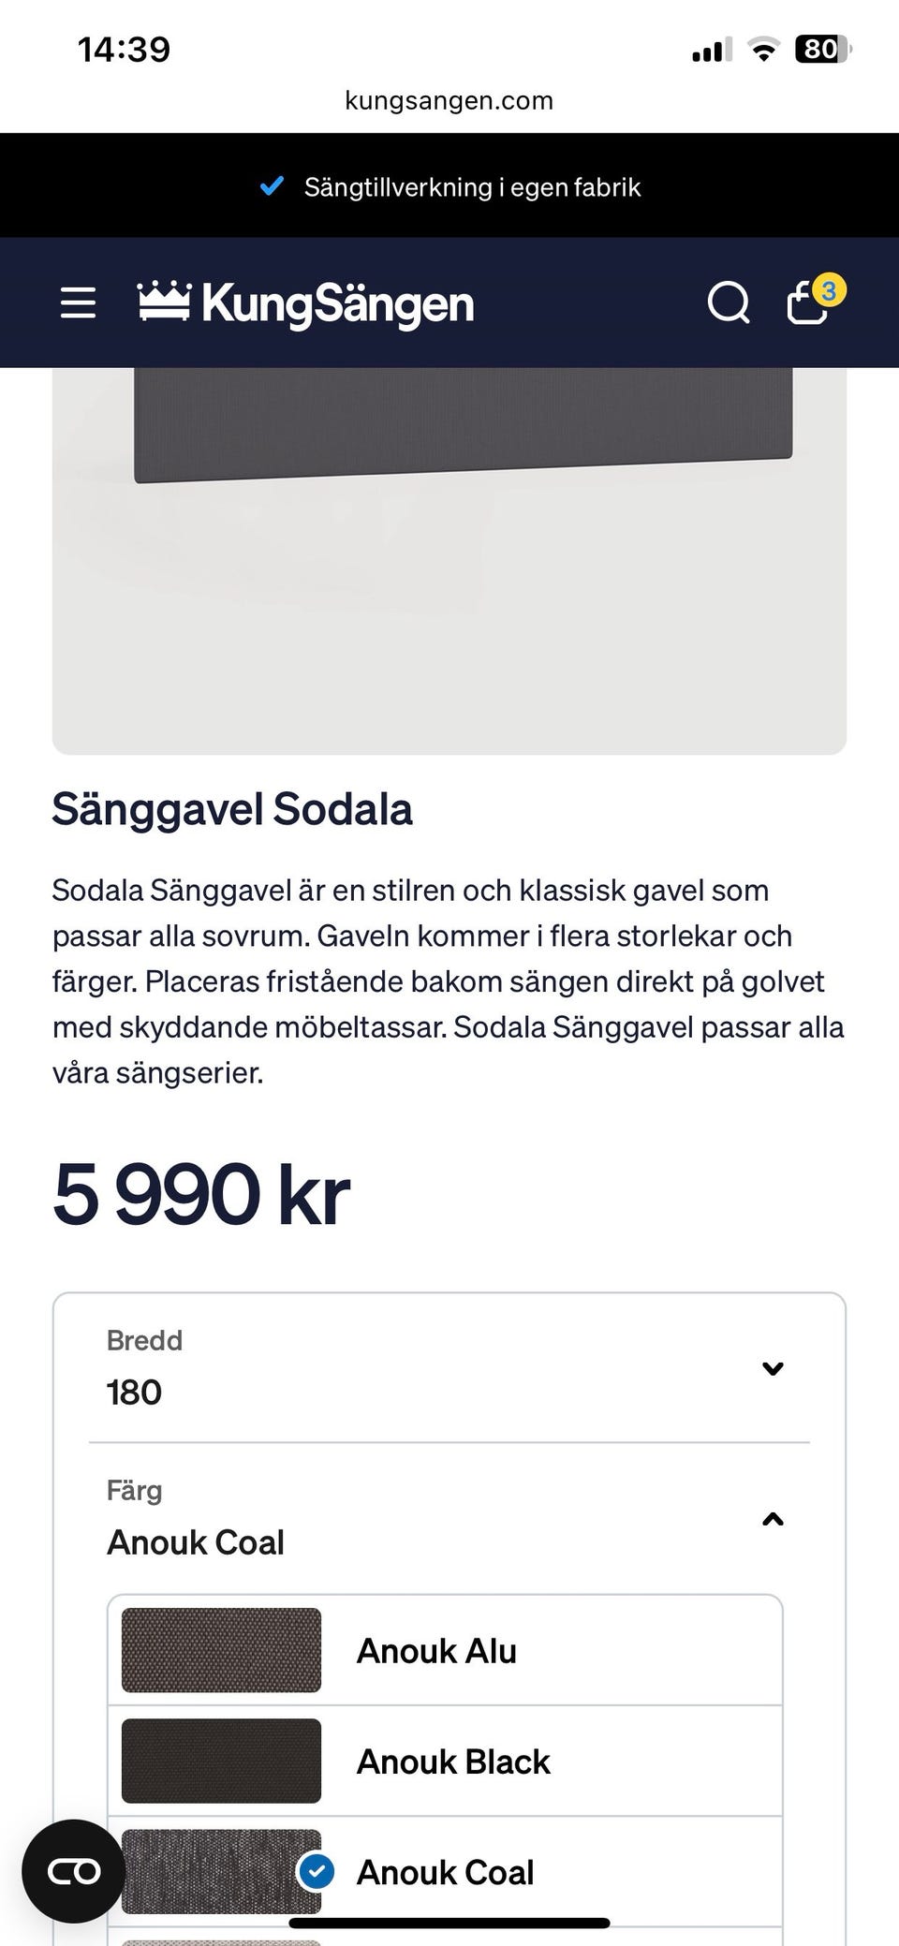Tap the Sängtillverkning i egen fabrik banner
899x1946 pixels.
pos(472,187)
